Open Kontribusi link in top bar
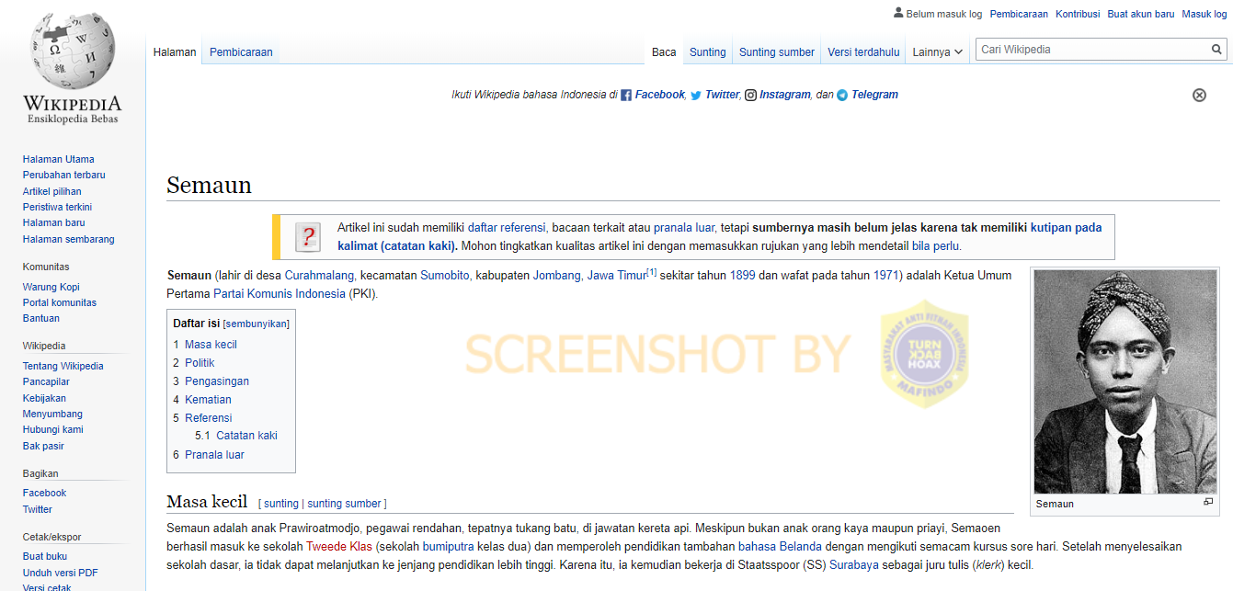1233x591 pixels. pyautogui.click(x=1078, y=14)
